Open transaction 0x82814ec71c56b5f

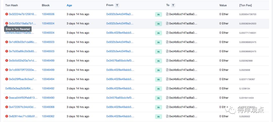coord(23,116)
